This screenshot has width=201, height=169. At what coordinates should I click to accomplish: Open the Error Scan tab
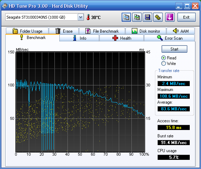tap(169, 38)
